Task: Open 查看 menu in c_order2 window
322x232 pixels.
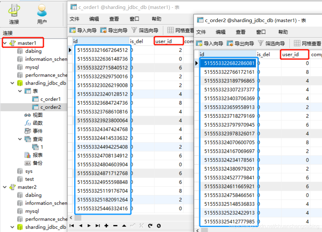Action: point(241,32)
